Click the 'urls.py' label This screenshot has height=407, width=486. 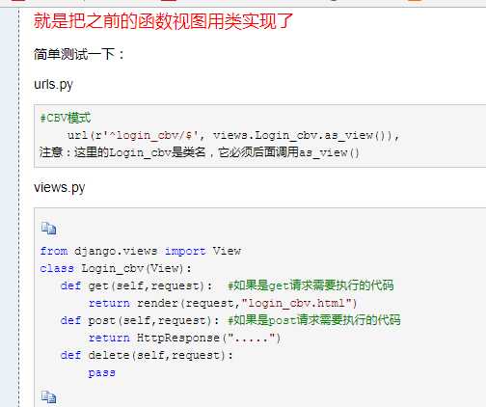pos(53,85)
